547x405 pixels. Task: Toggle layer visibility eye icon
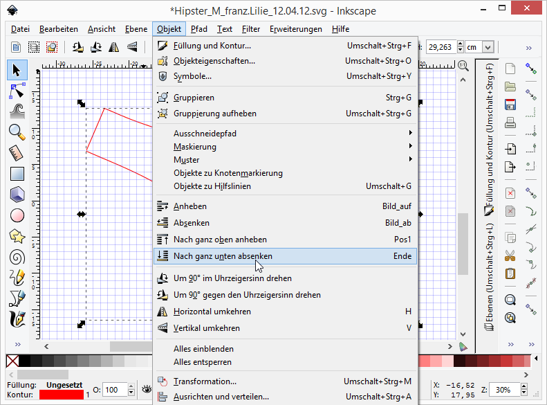147,389
